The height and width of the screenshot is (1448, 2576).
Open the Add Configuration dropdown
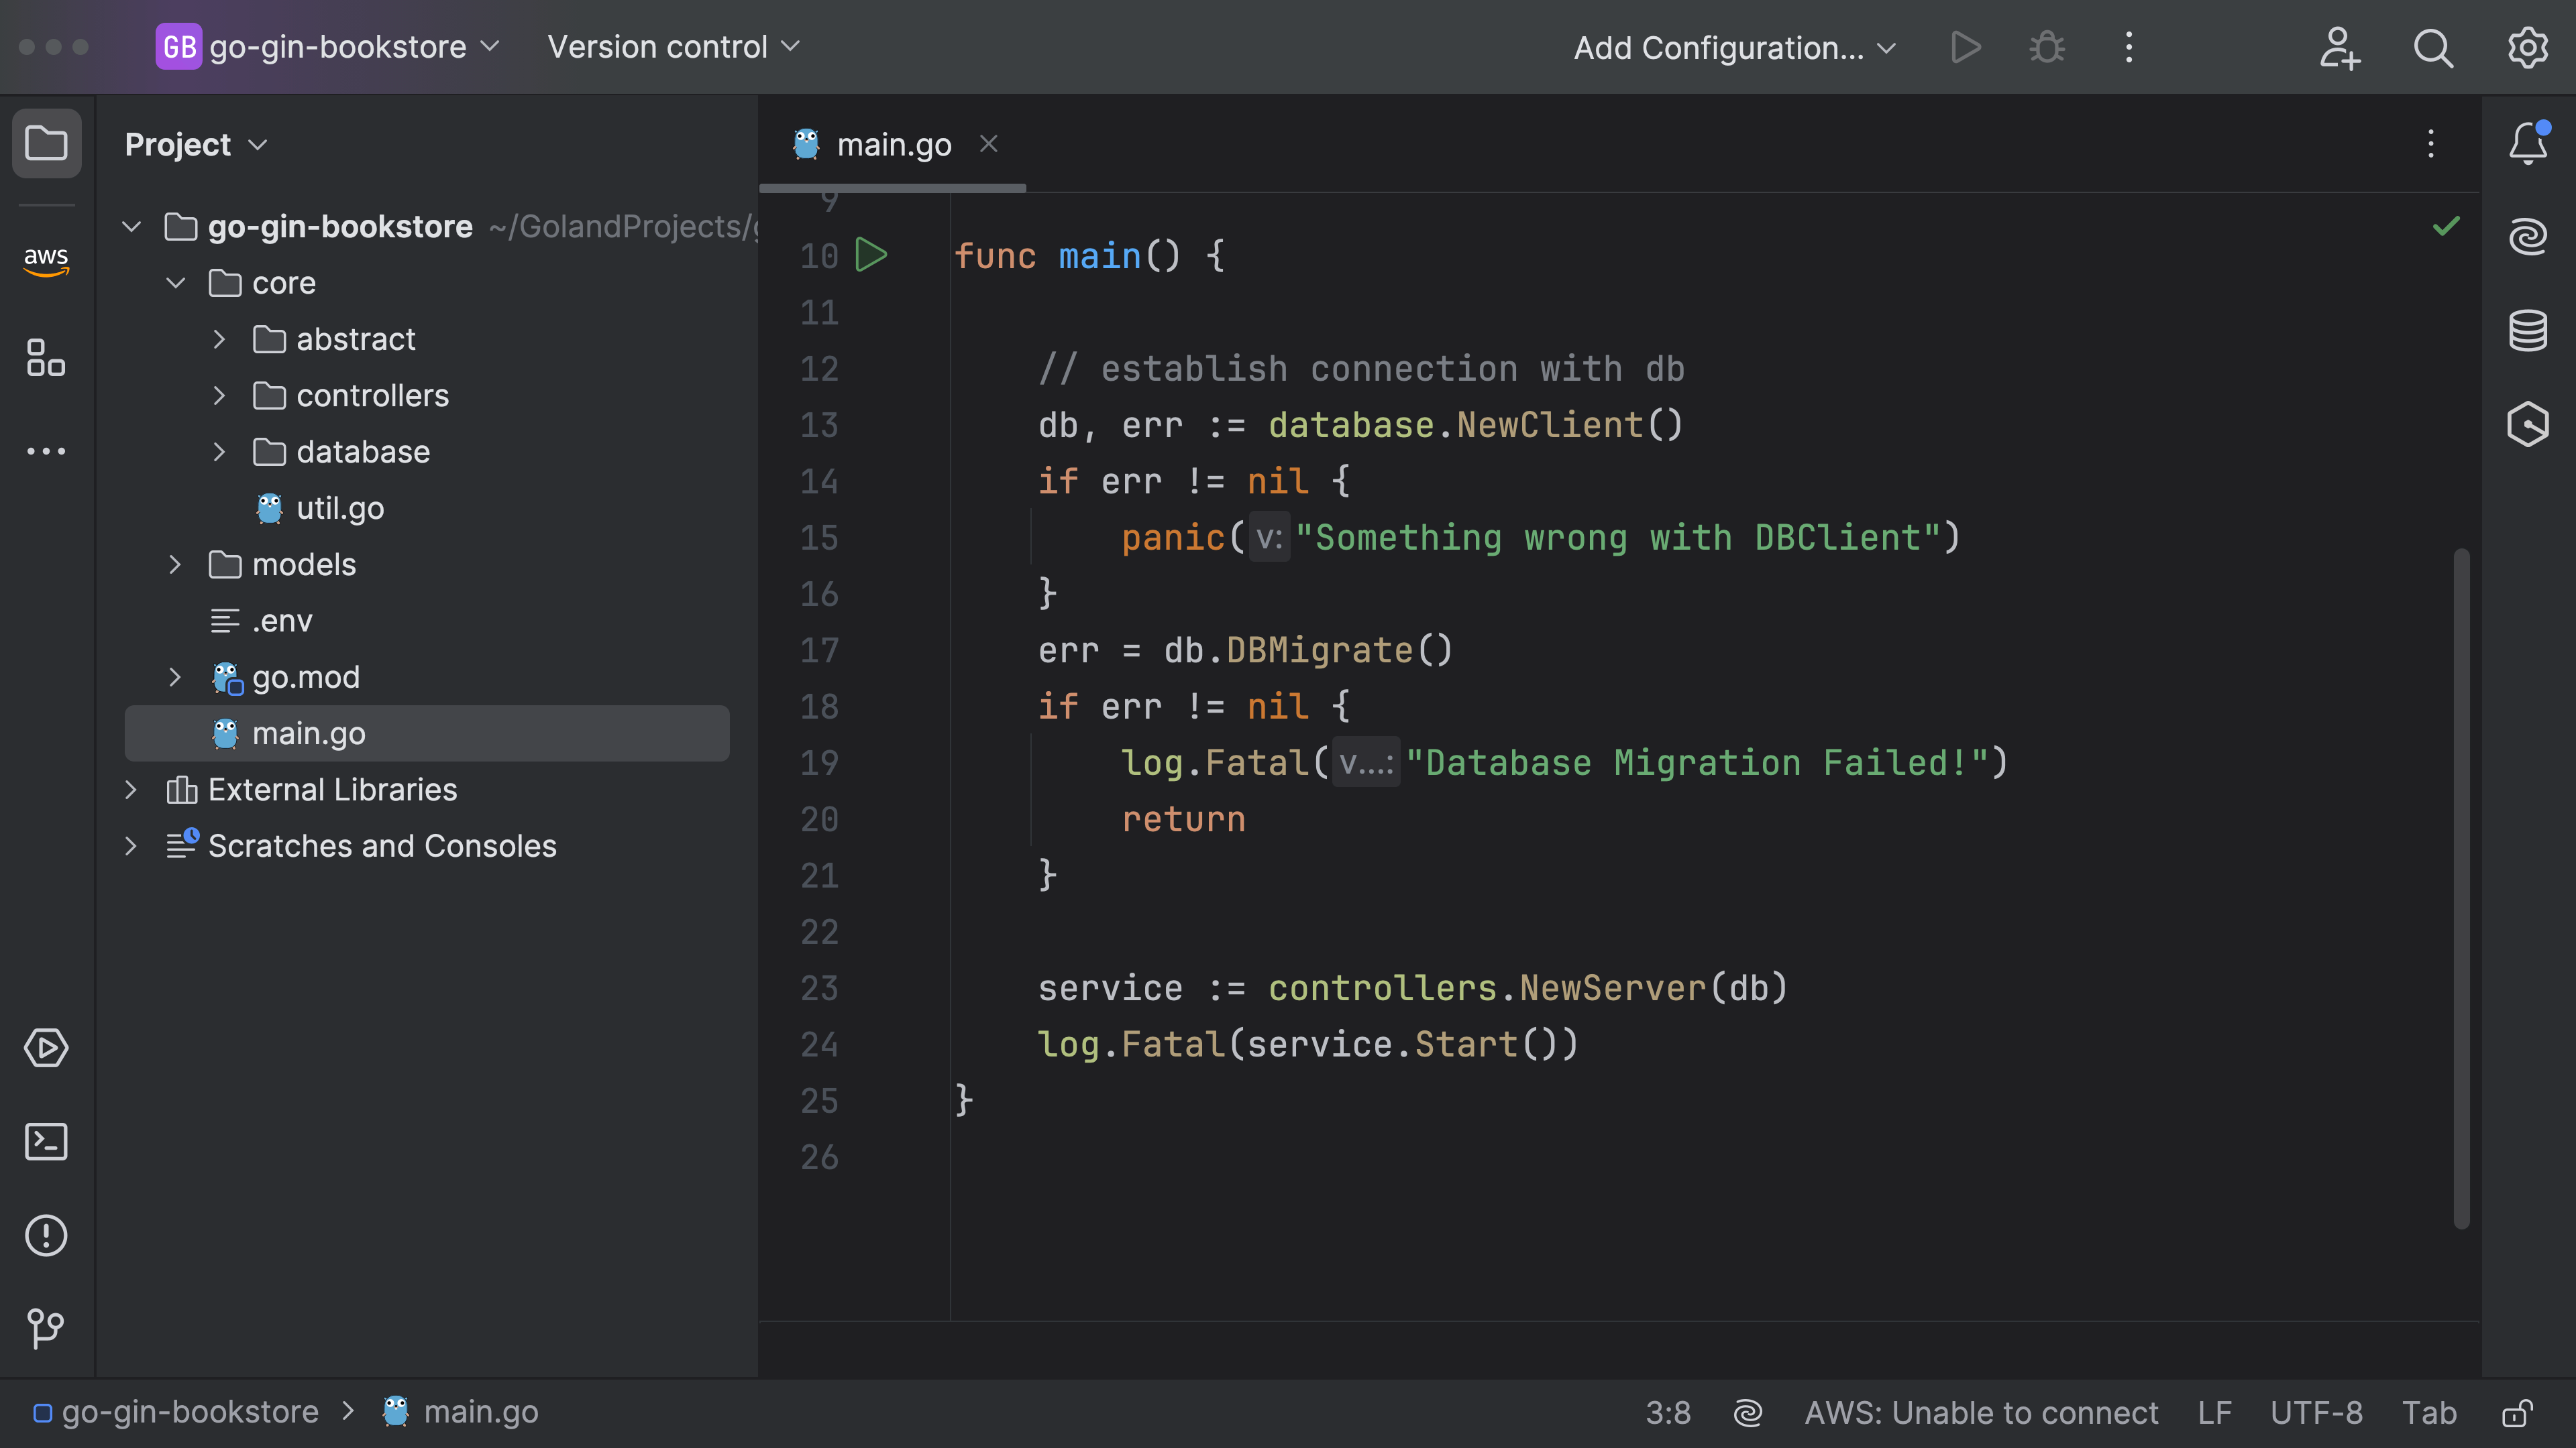1734,48
